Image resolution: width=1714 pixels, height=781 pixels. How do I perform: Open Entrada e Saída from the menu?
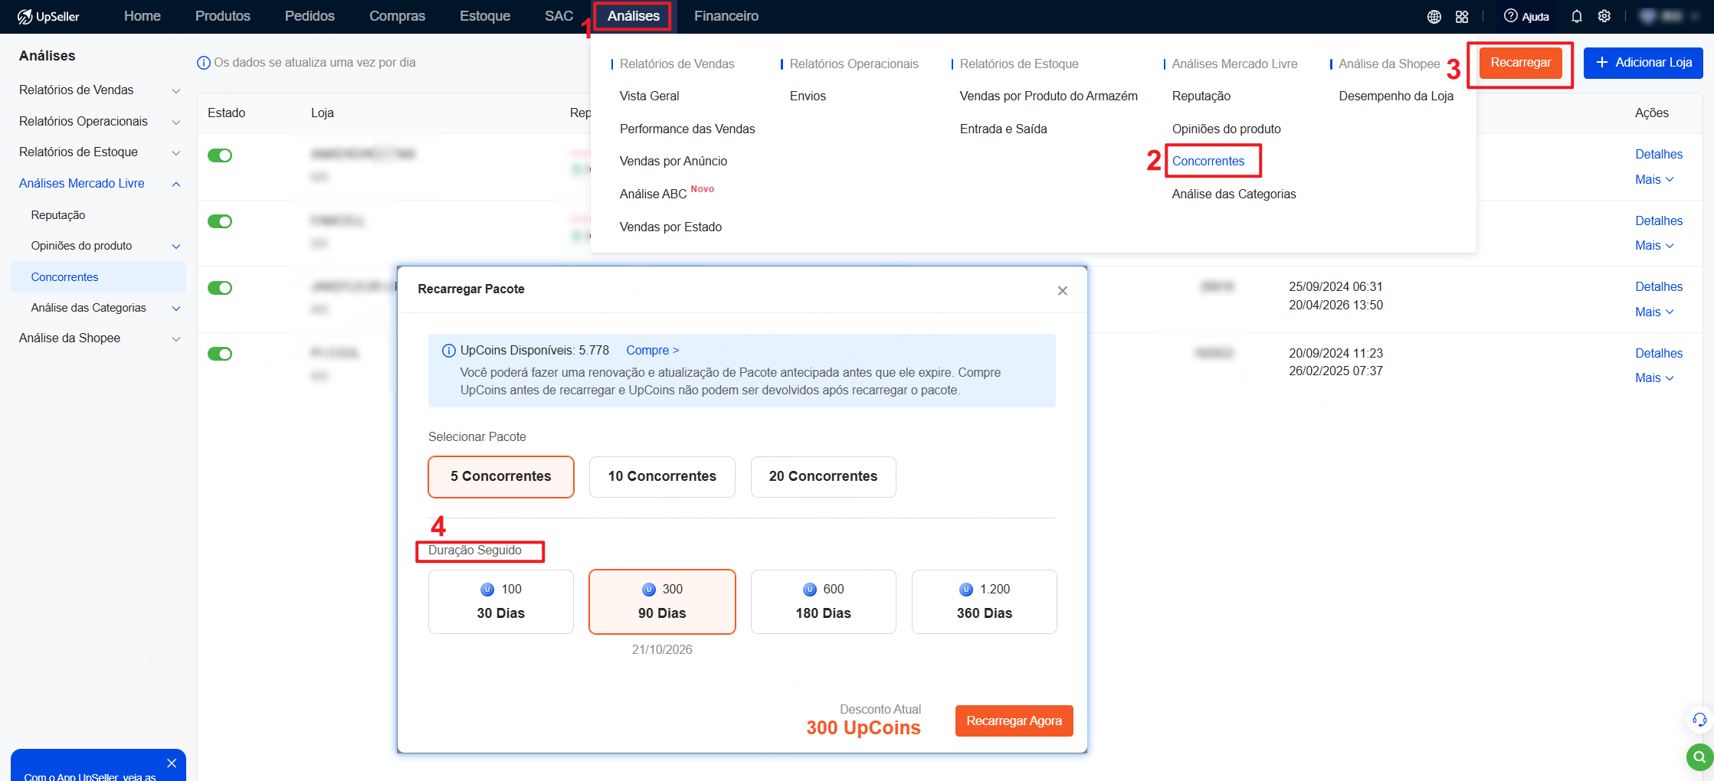1004,129
